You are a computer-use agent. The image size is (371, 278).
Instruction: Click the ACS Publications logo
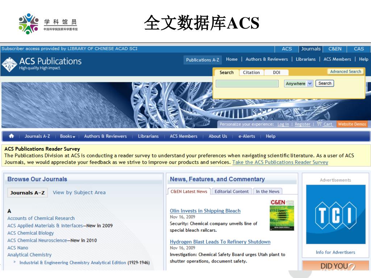click(x=42, y=64)
